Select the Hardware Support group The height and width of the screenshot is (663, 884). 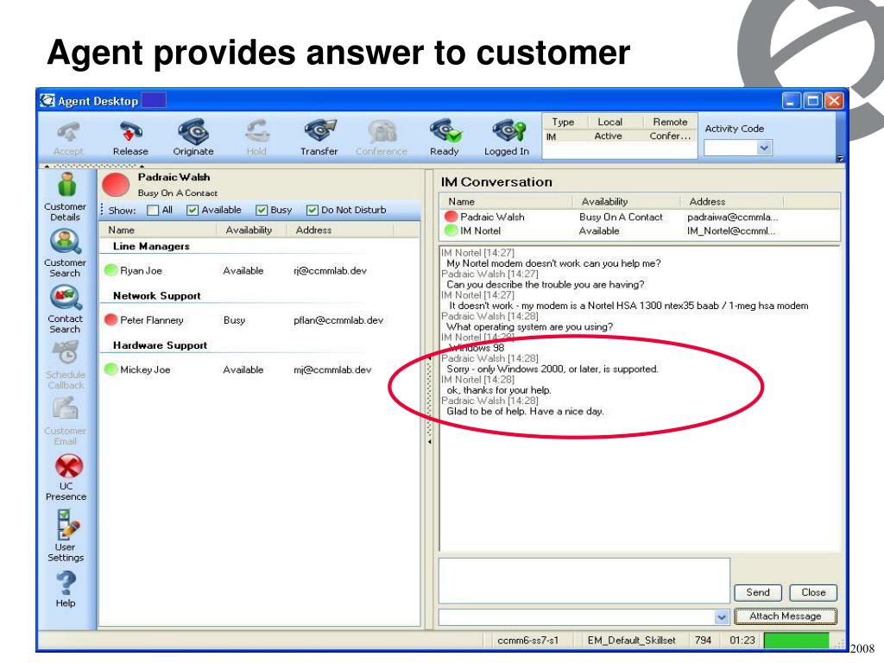[160, 345]
